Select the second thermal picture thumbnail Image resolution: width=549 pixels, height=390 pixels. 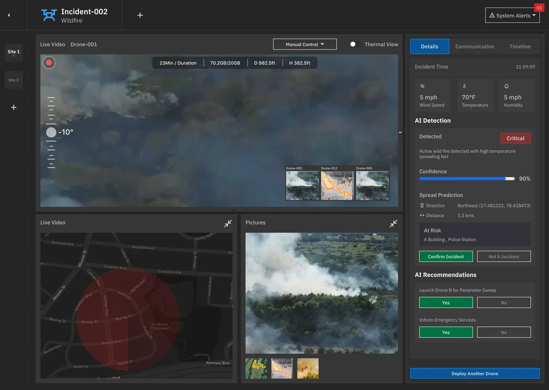[282, 369]
